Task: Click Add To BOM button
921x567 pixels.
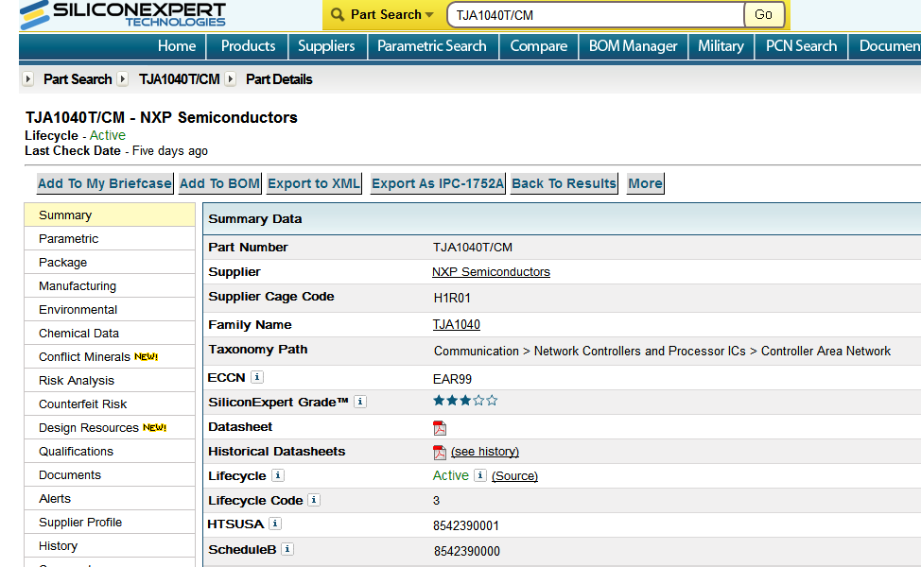Action: [x=219, y=183]
